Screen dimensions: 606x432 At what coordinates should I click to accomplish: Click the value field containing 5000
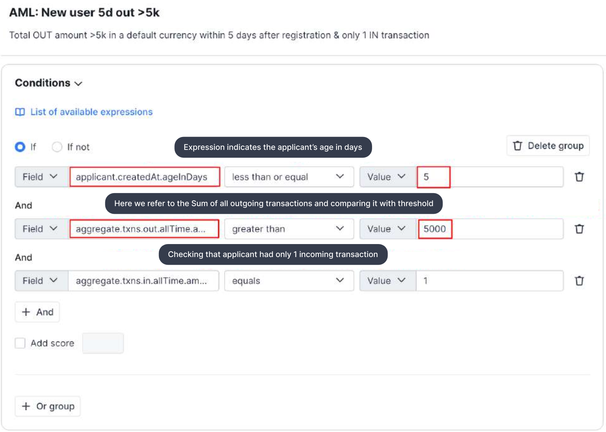(490, 229)
